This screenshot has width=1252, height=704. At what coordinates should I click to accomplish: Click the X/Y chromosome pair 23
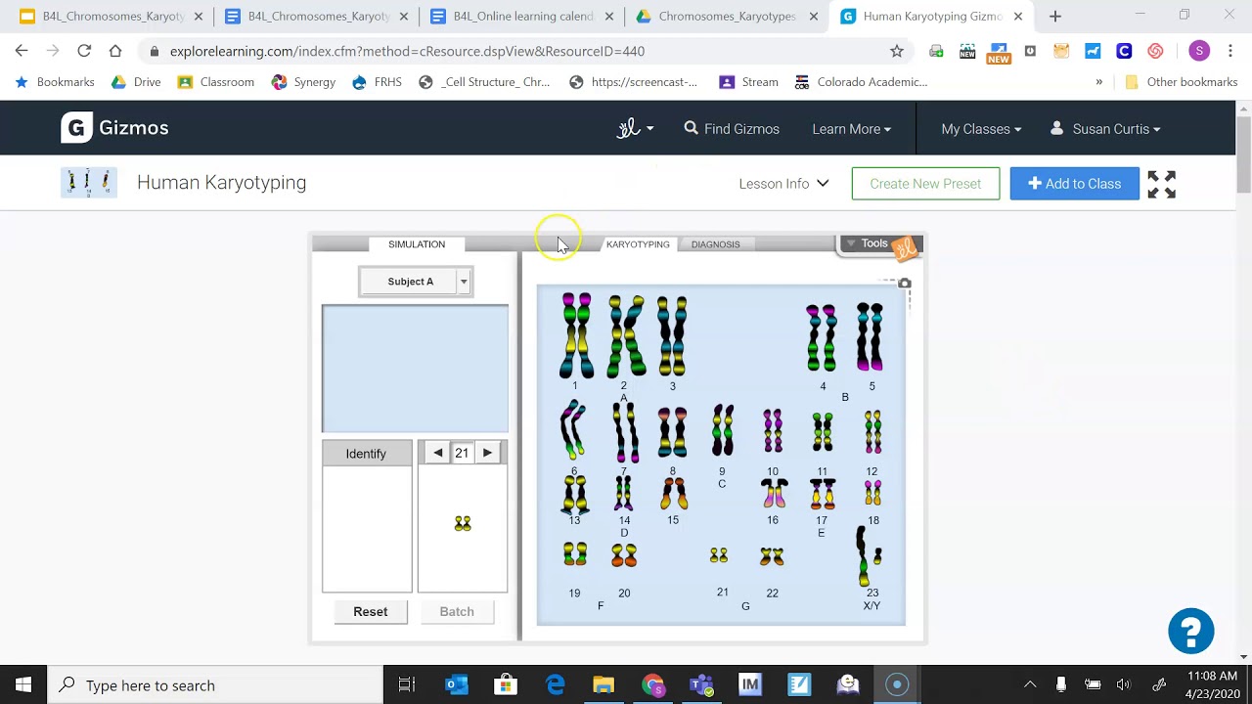(870, 555)
